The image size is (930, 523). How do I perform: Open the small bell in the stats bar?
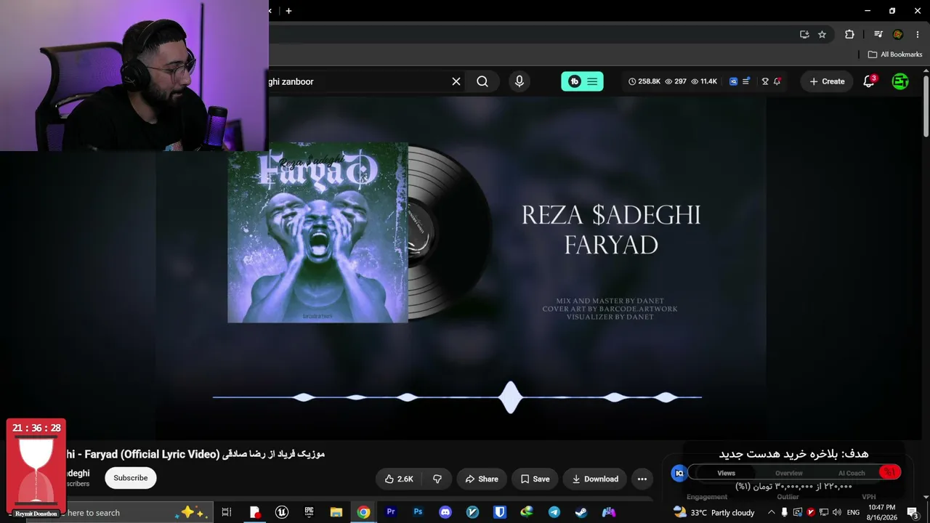(x=777, y=81)
